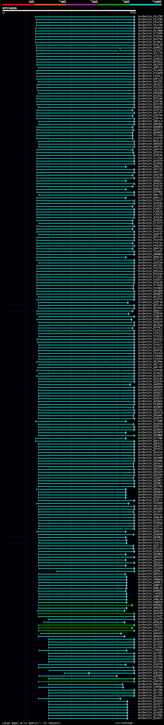Click the green alignment bar for C5Y519
The height and width of the screenshot is (725, 164).
pyautogui.click(x=86, y=628)
